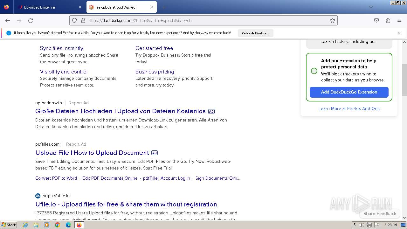Open the Extensions puzzle icon

pos(388,20)
